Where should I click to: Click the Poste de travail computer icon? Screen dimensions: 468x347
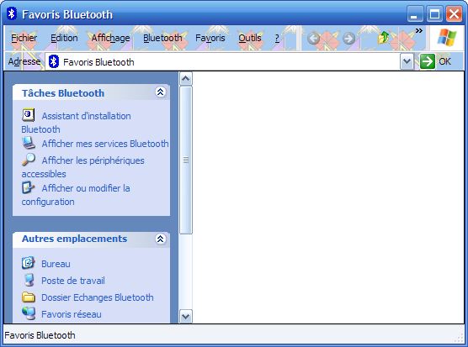[x=29, y=280]
